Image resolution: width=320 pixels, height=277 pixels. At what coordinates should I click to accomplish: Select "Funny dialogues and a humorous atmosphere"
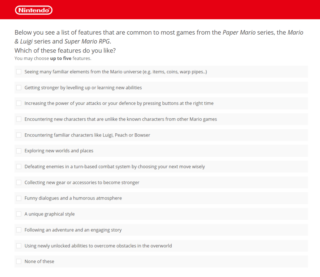(18, 198)
